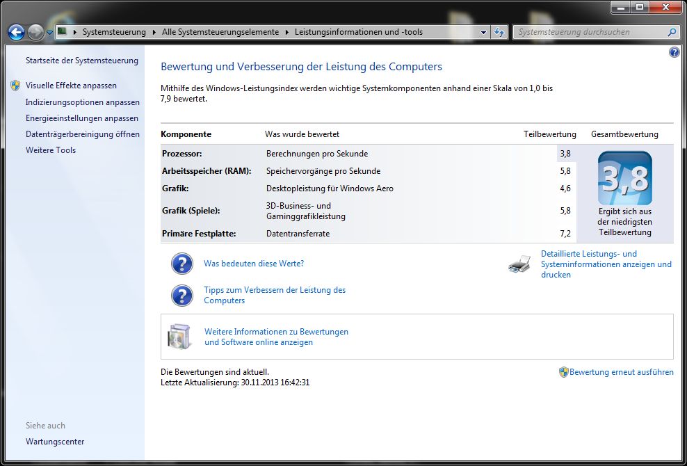Click the Gesamtbewertung column header
Screen dimensions: 687x466
pos(624,134)
